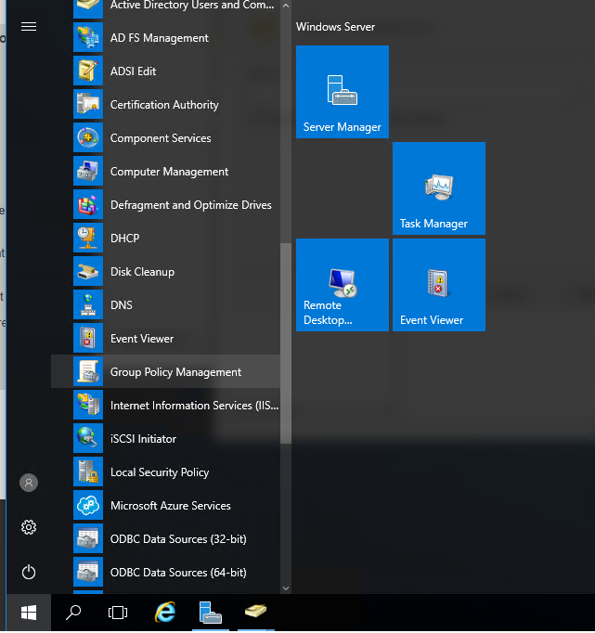Open the DHCP management icon

[88, 239]
